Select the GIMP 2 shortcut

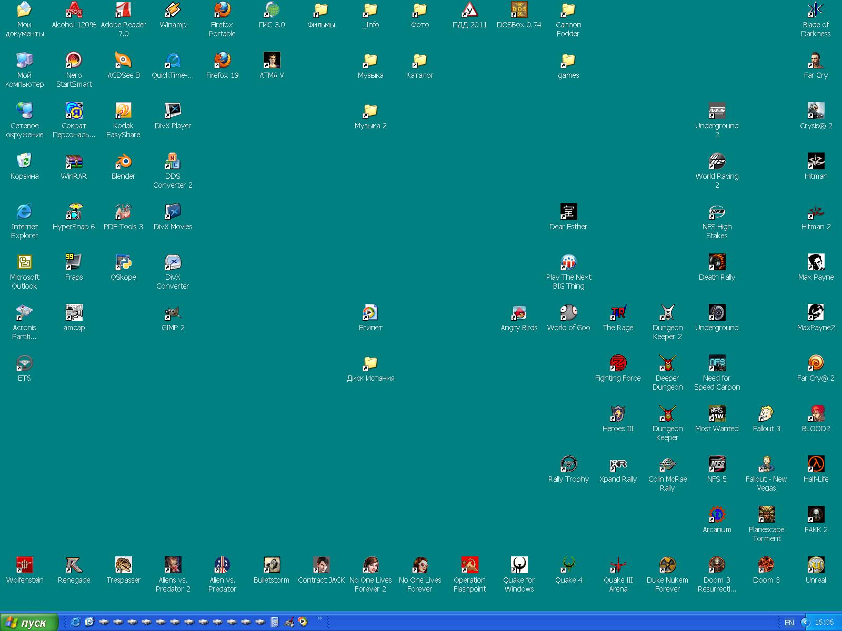pos(173,312)
